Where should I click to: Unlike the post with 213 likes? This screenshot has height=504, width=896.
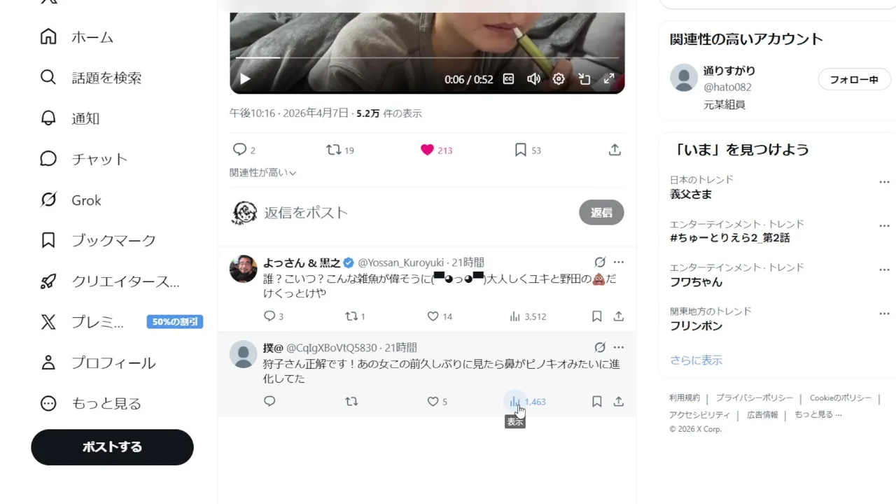427,150
